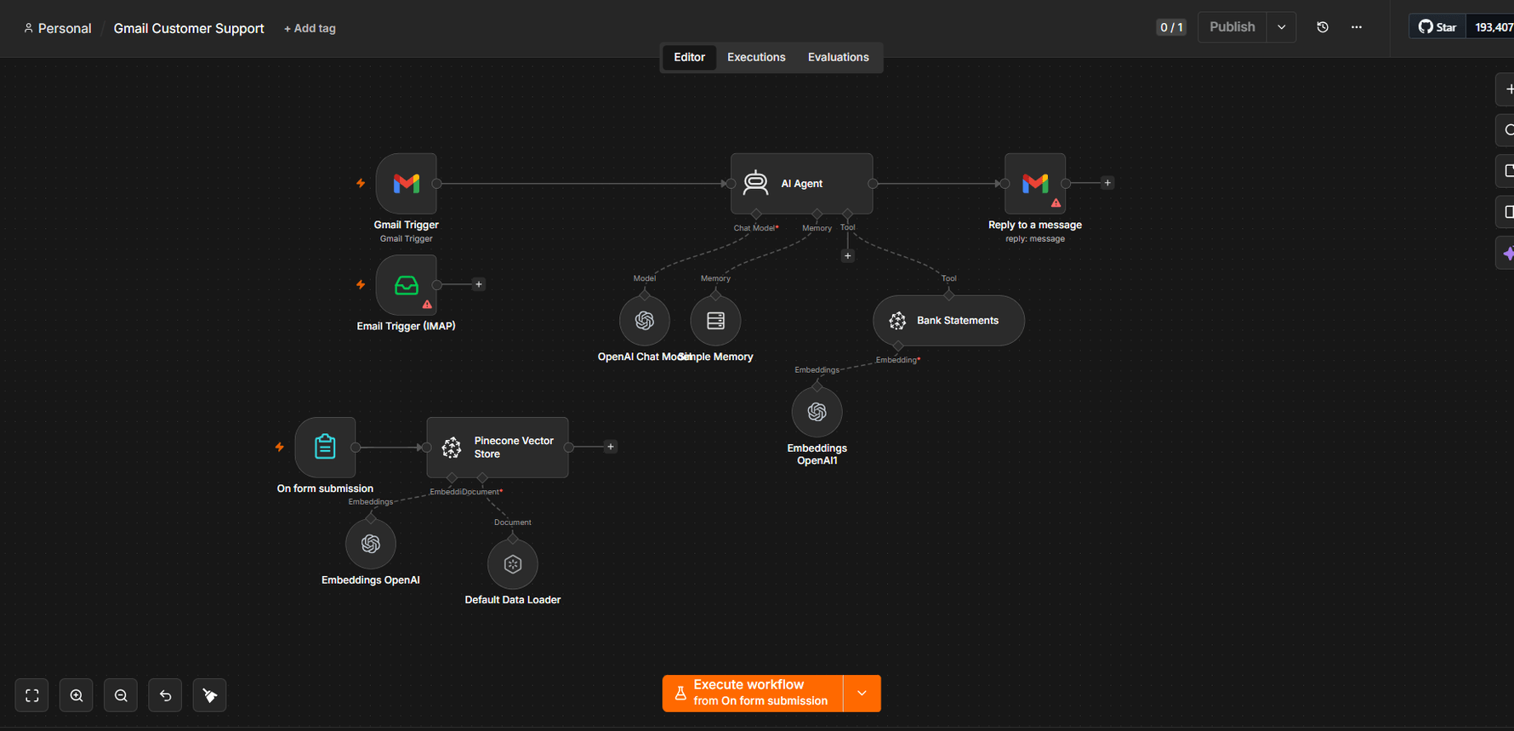Select the Gmail Trigger node icon
Image resolution: width=1514 pixels, height=731 pixels.
tap(407, 184)
